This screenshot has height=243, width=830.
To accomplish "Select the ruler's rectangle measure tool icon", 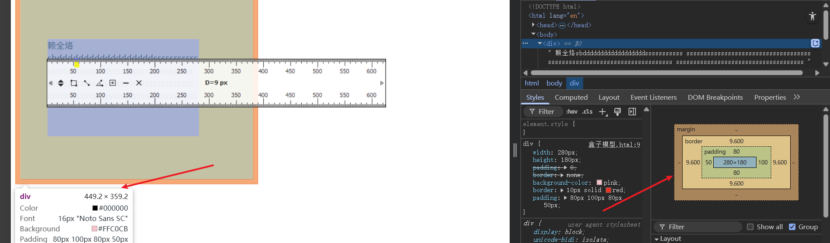I will point(73,83).
